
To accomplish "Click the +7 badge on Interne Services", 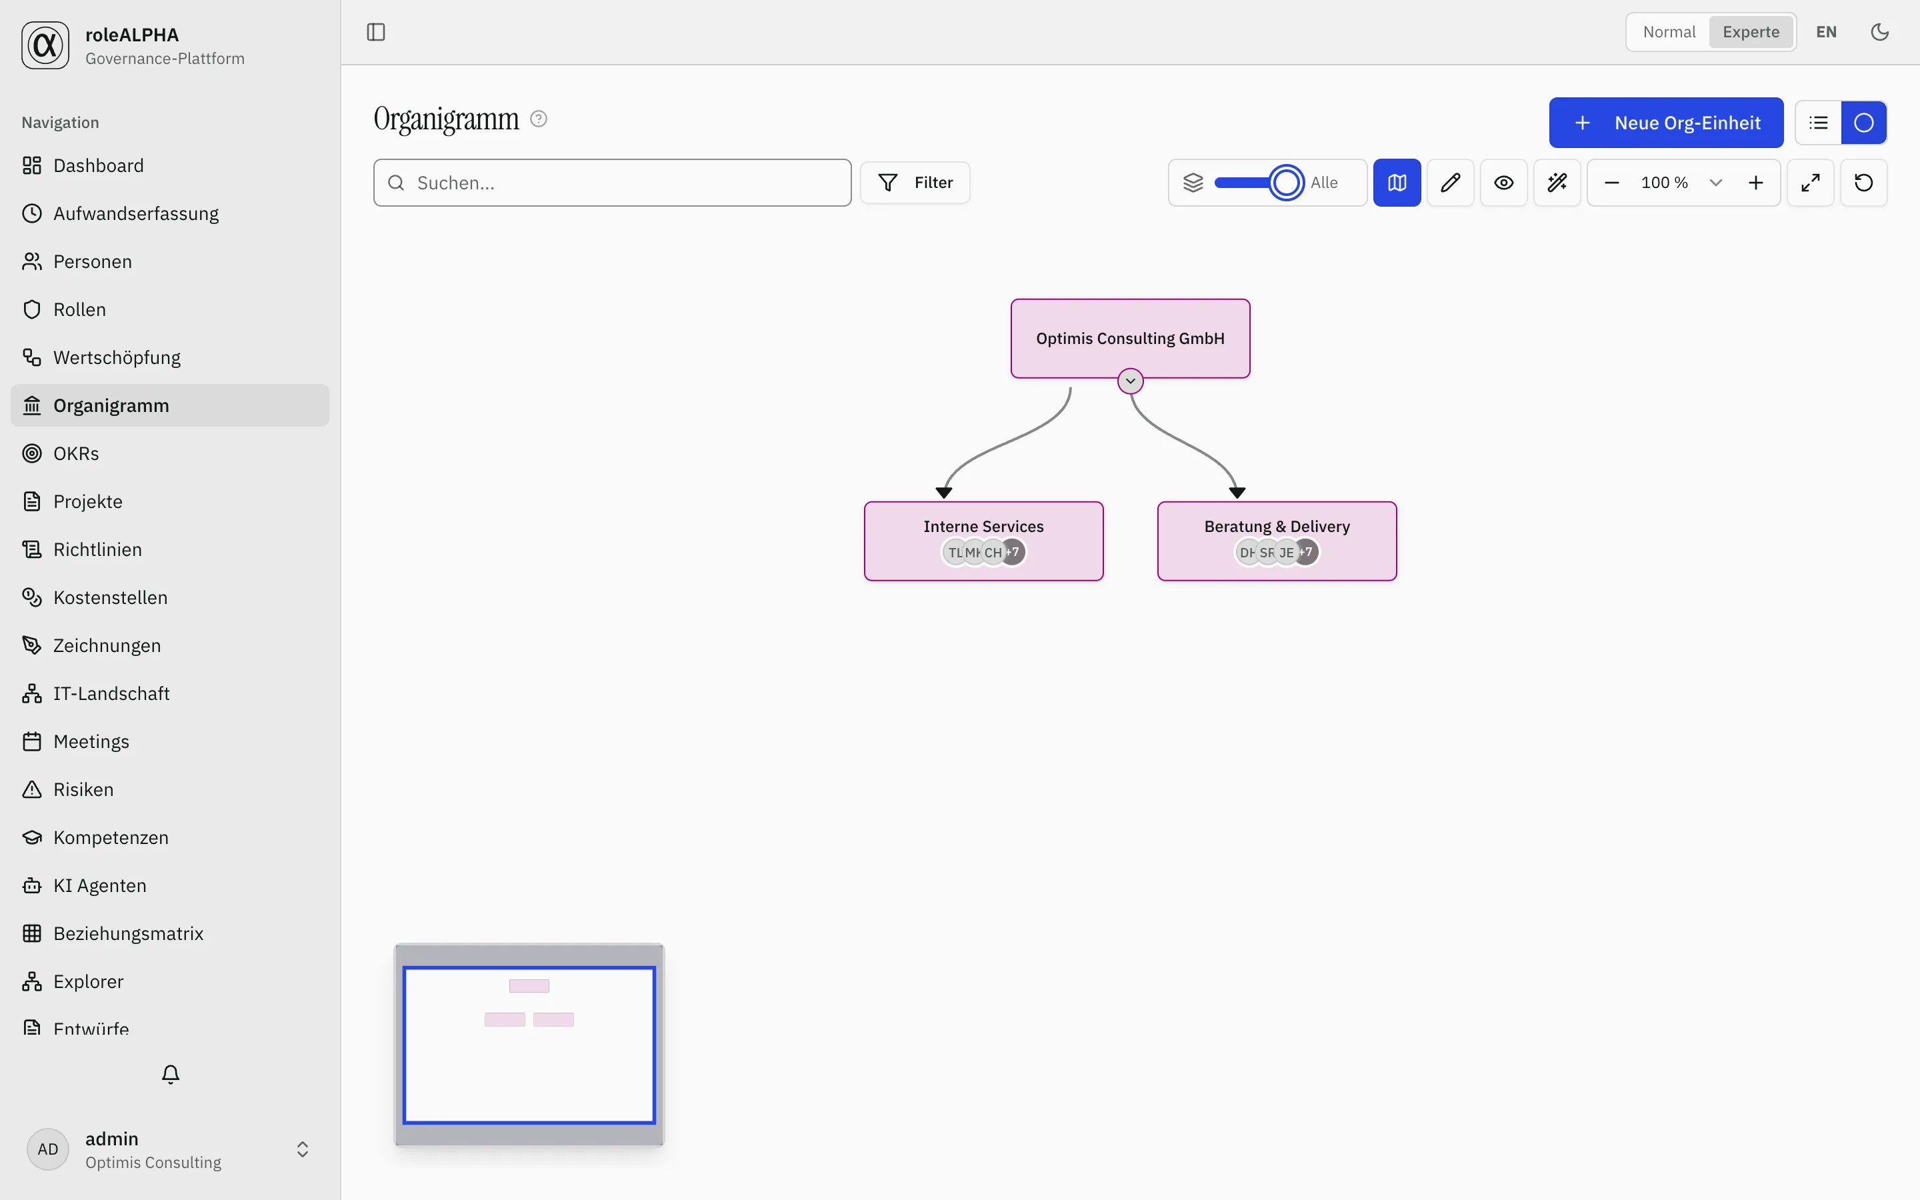I will point(1013,551).
